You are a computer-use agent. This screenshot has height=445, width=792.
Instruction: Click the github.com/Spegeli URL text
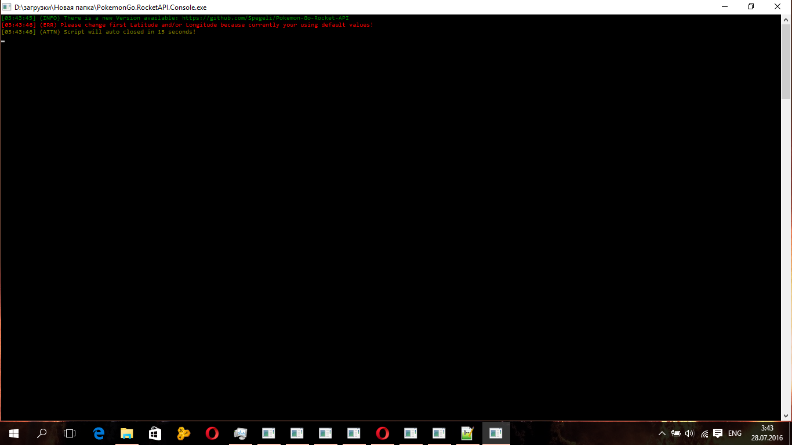click(266, 18)
